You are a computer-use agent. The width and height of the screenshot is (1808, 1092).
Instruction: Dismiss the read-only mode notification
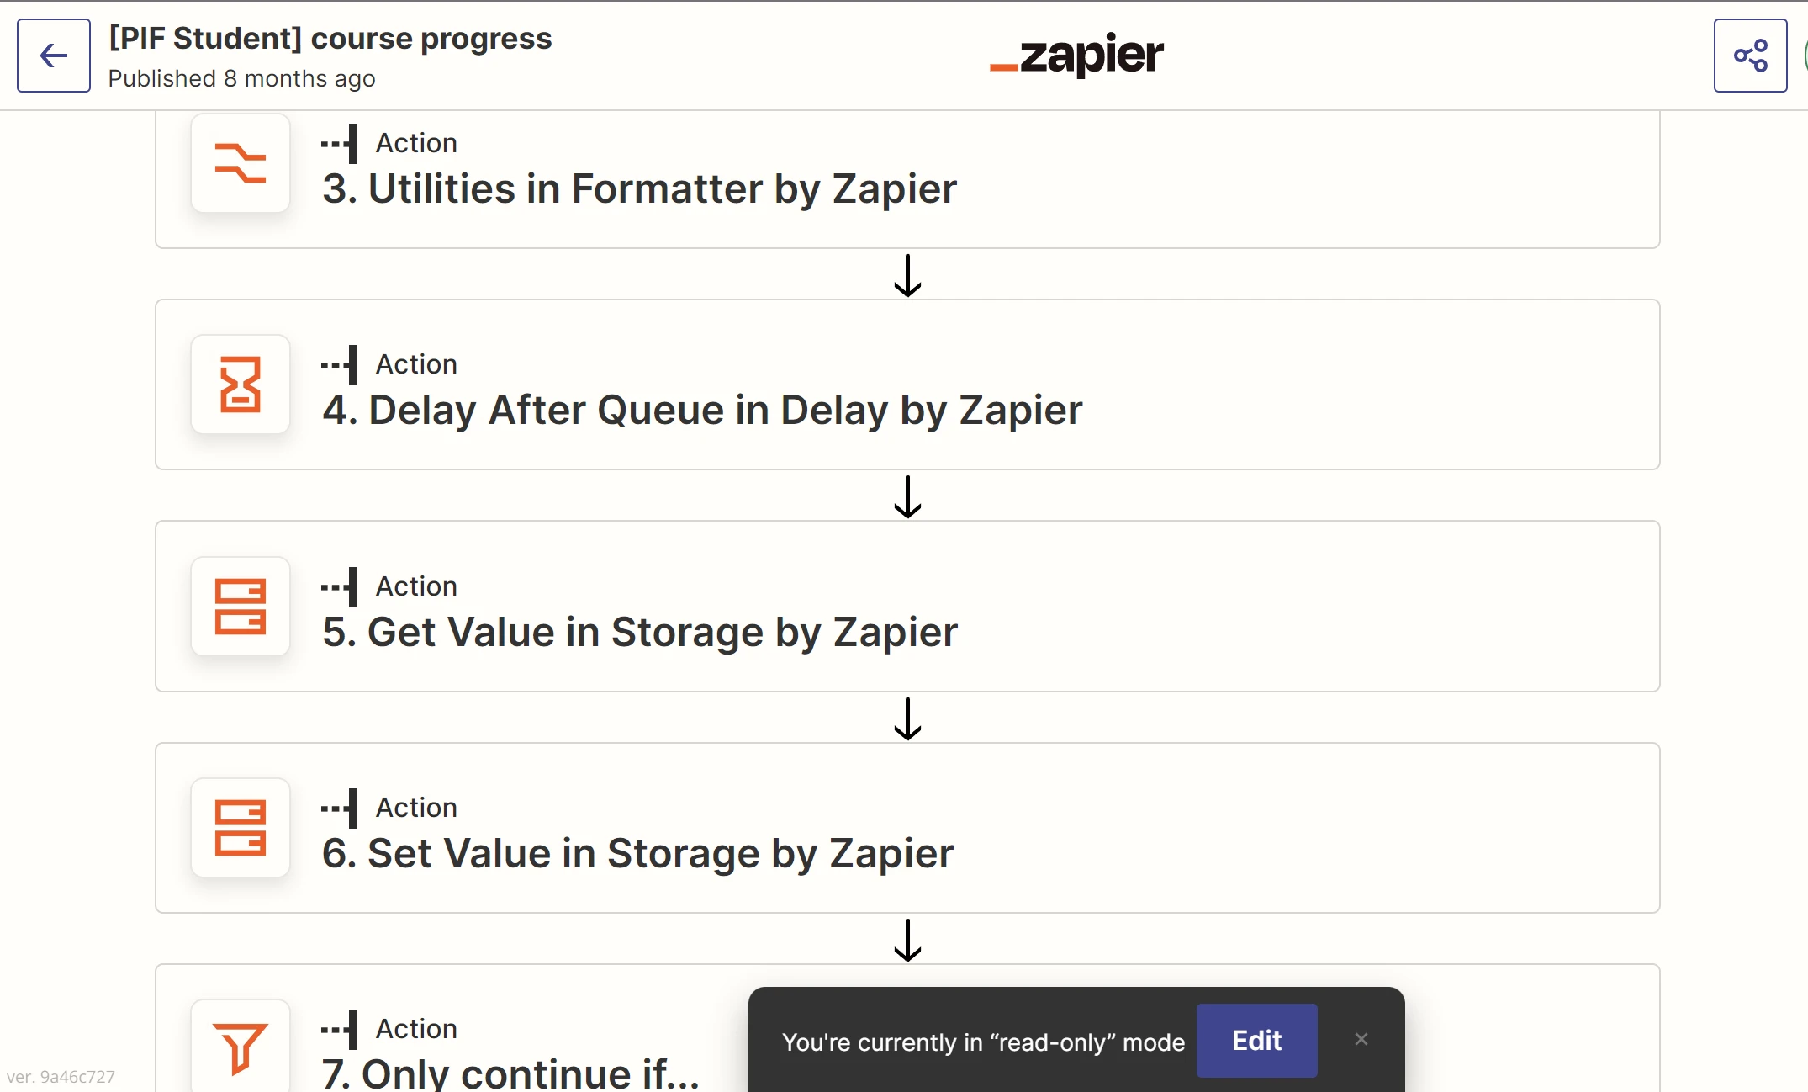[x=1361, y=1040]
